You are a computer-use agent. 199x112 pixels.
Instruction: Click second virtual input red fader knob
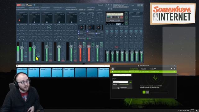point(89,47)
